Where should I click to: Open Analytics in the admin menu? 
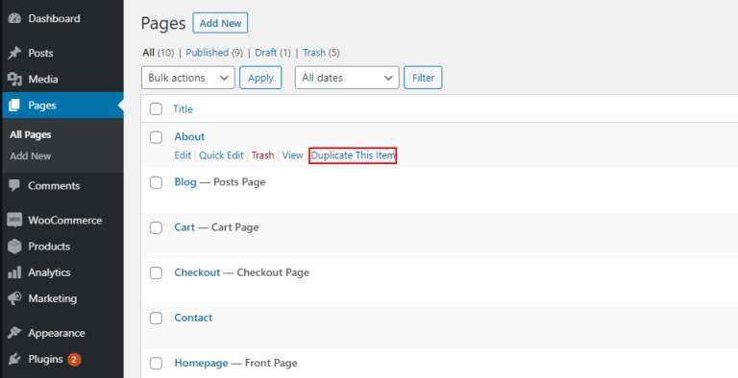click(x=49, y=272)
